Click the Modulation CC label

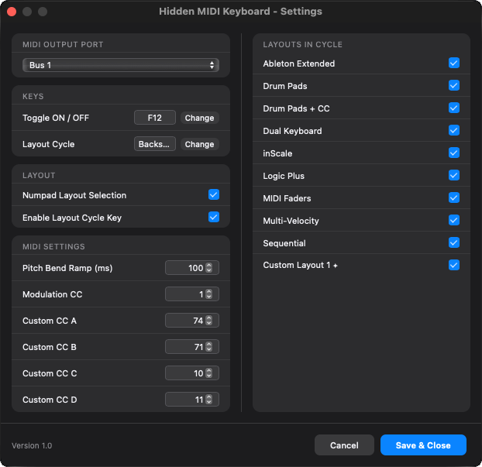click(x=53, y=294)
